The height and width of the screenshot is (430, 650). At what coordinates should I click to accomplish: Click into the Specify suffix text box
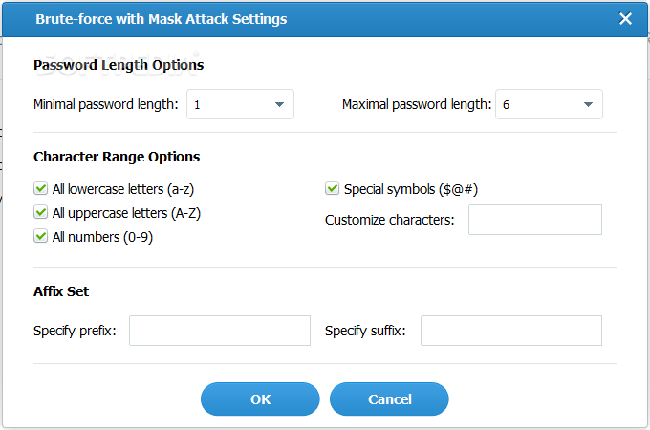(511, 331)
